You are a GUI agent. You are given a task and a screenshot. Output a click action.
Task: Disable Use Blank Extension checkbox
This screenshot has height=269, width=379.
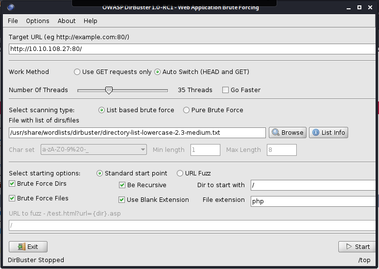pyautogui.click(x=122, y=200)
